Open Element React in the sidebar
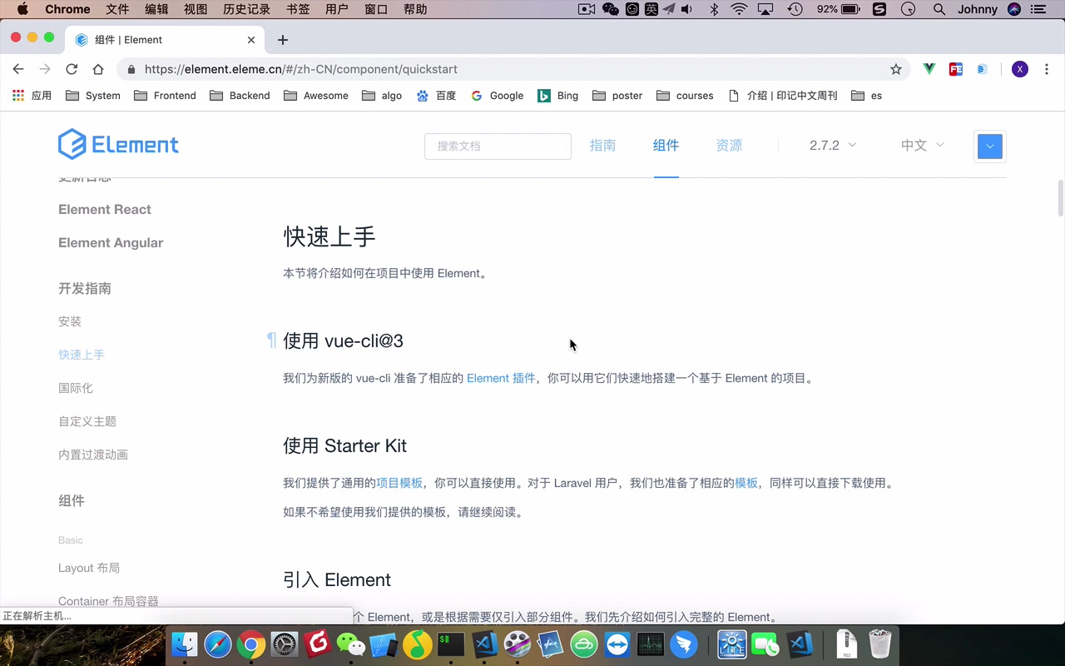This screenshot has height=666, width=1065. (x=105, y=209)
